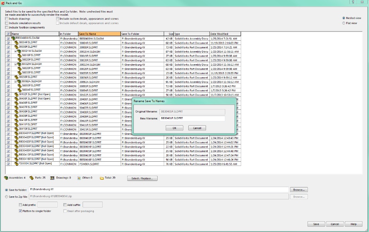
Task: Enable the Add suffix checkbox
Action: click(x=65, y=205)
